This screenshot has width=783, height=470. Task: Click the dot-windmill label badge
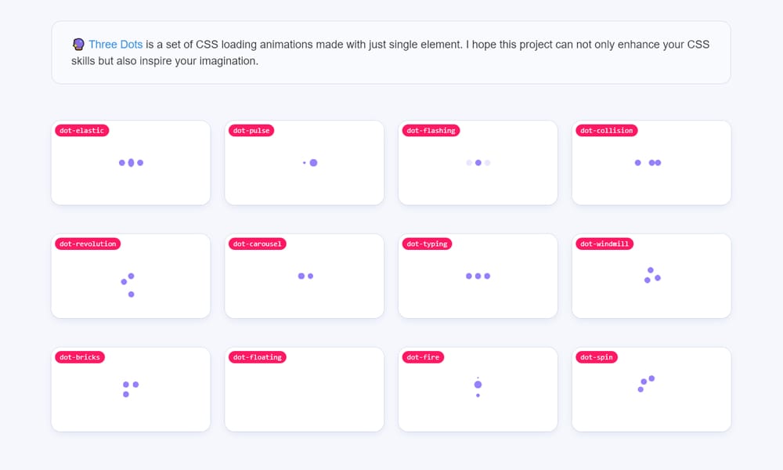click(x=603, y=244)
